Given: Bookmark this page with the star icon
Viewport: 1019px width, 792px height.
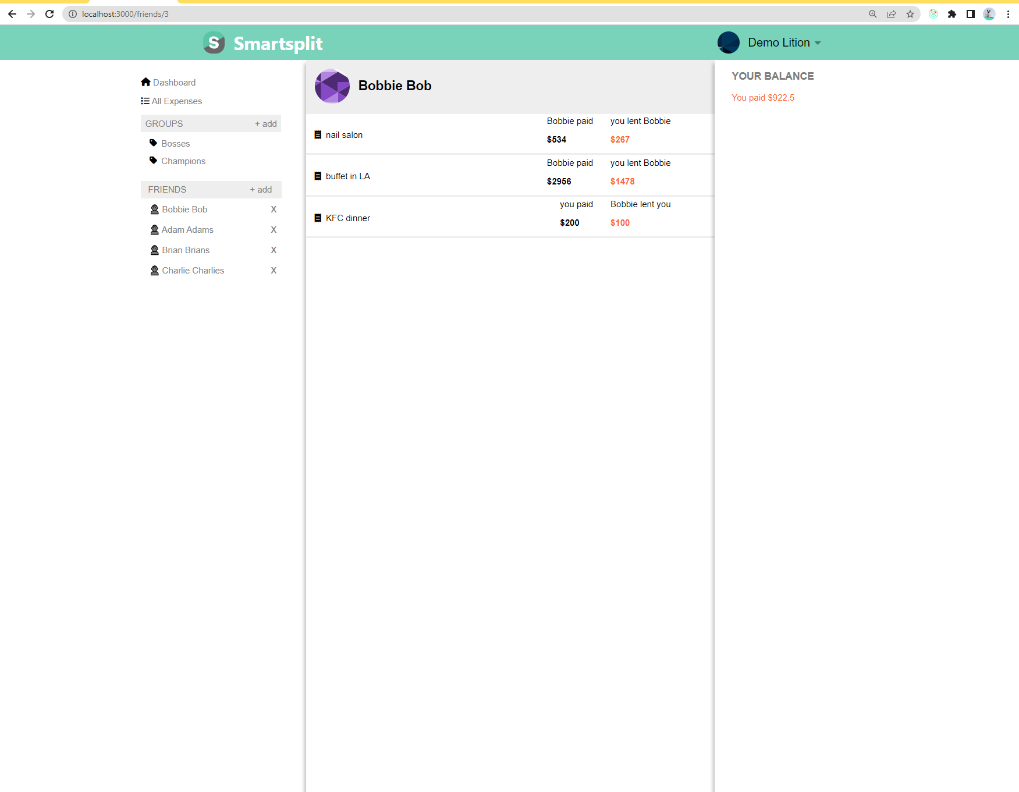Looking at the screenshot, I should tap(910, 14).
